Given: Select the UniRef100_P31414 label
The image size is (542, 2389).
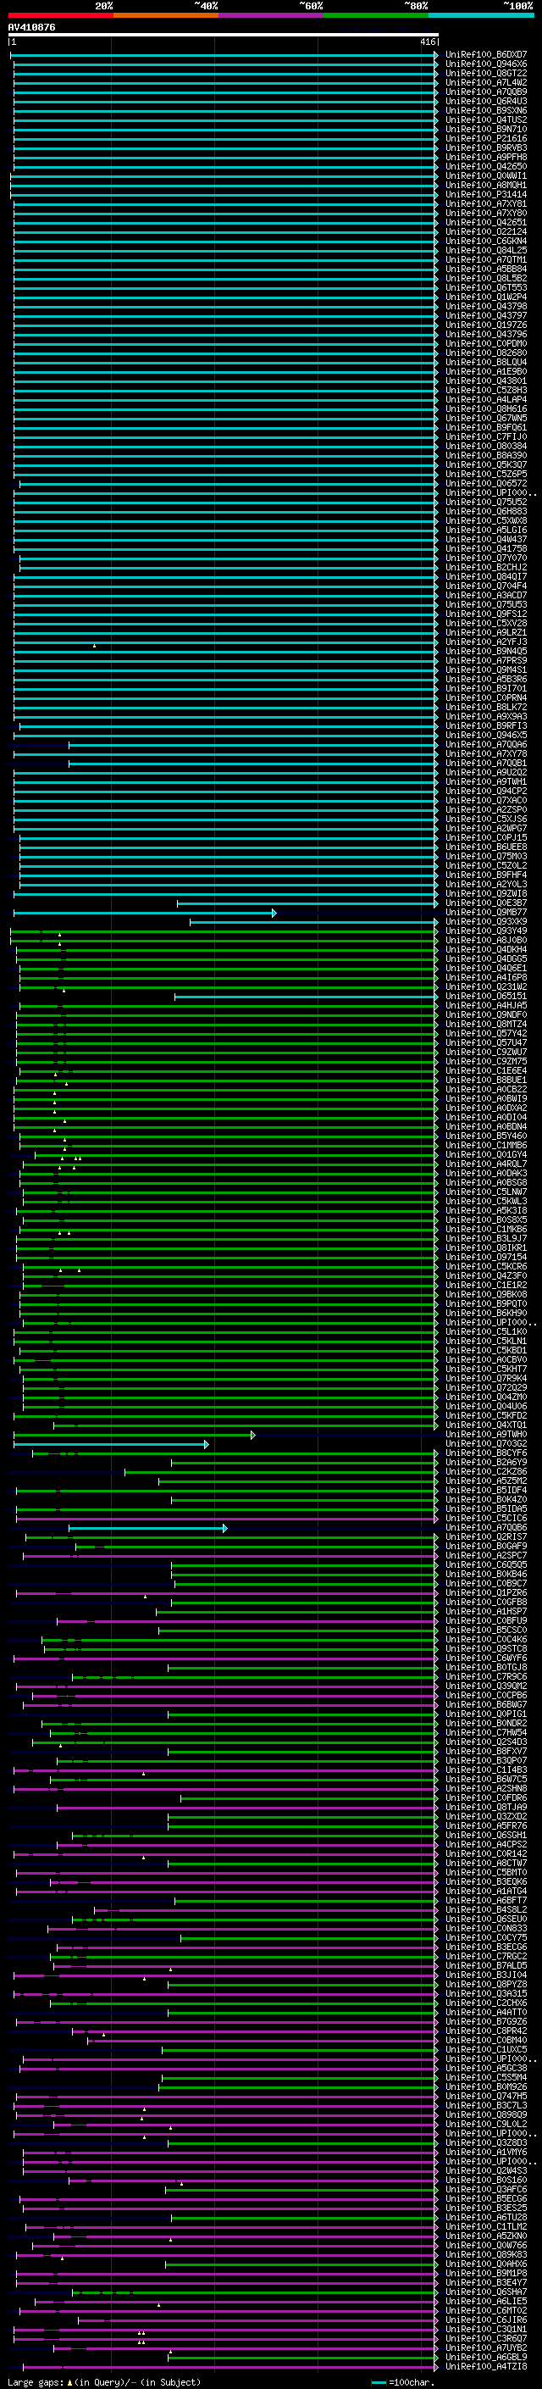Looking at the screenshot, I should pyautogui.click(x=486, y=194).
